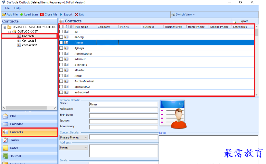
Task: Click contact list scroll down arrow
Action: coord(257,95)
